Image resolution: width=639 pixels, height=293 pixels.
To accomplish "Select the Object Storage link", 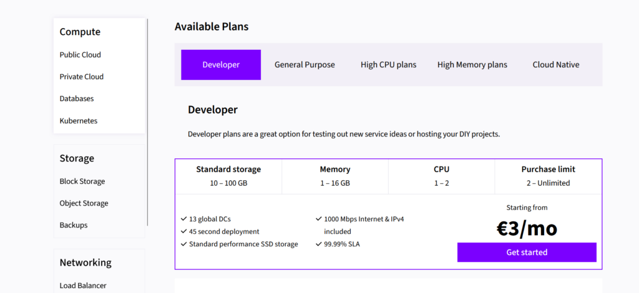I will pyautogui.click(x=84, y=203).
